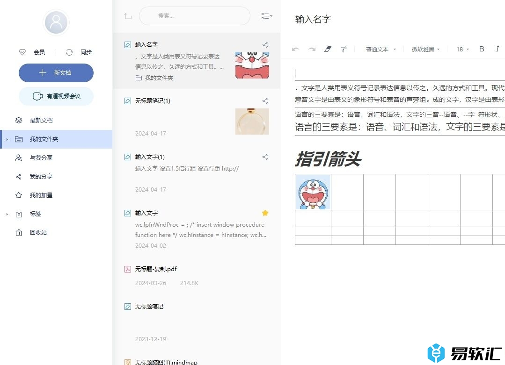This screenshot has height=365, width=505.
Task: Open the file 无标题-复制.pdf
Action: (197, 276)
